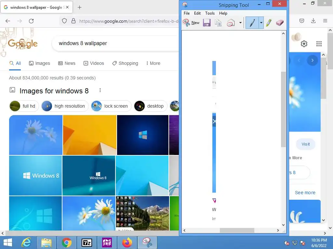Open the Firefox hamburger menu
The image size is (333, 249).
[x=325, y=21]
